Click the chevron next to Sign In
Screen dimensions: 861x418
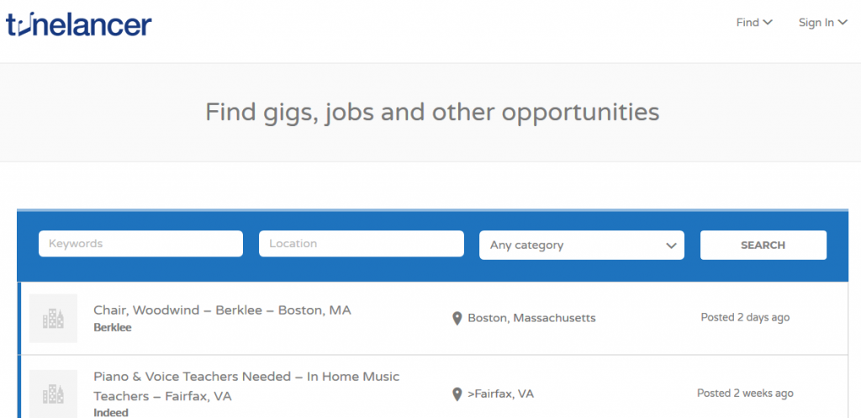pyautogui.click(x=843, y=23)
